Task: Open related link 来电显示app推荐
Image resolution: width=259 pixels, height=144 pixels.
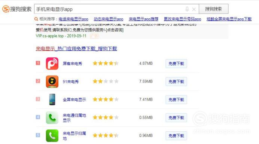Action: coord(144,19)
